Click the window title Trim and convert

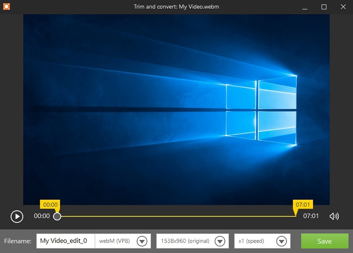(177, 7)
